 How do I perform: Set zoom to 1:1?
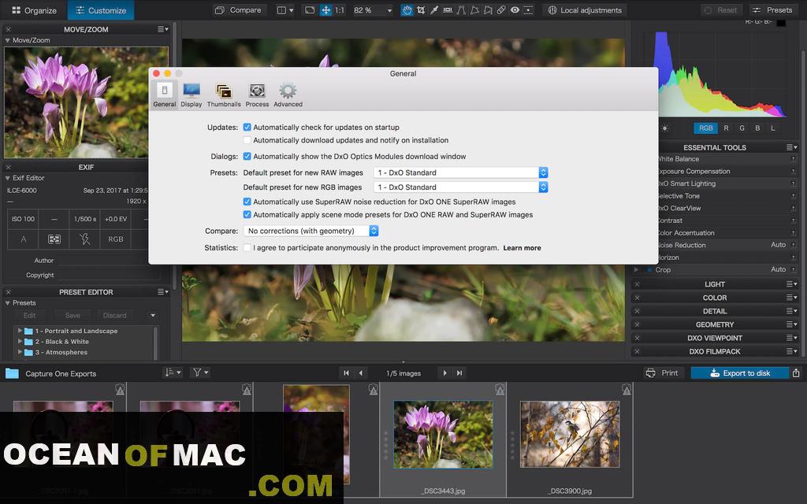[x=340, y=10]
